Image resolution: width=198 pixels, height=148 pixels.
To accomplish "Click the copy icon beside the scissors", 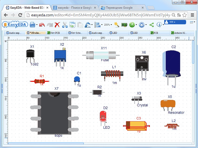I will [x=72, y=25].
